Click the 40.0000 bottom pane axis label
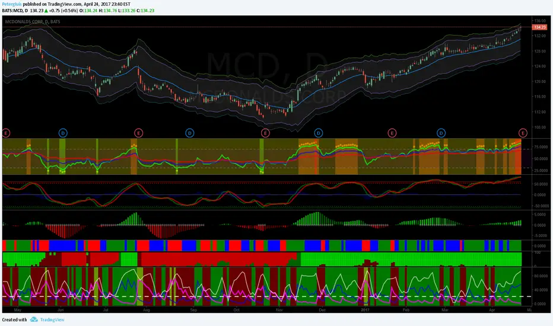This screenshot has width=553, height=326. click(541, 290)
